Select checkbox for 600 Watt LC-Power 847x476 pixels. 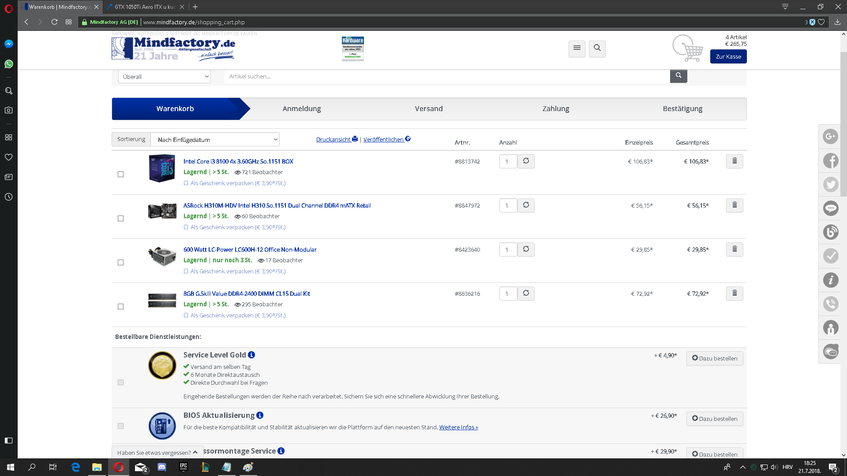[120, 263]
